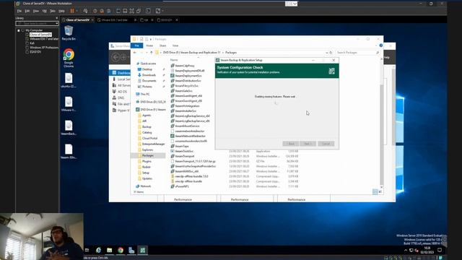Open the console view toolbar icon
This screenshot has width=462, height=260.
click(148, 11)
